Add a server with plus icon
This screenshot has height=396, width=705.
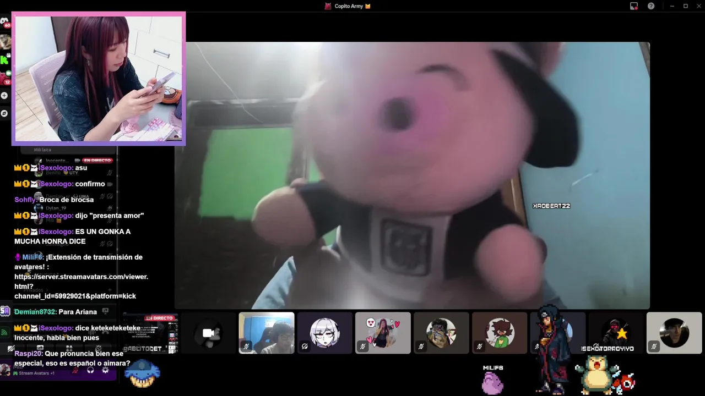click(x=4, y=96)
